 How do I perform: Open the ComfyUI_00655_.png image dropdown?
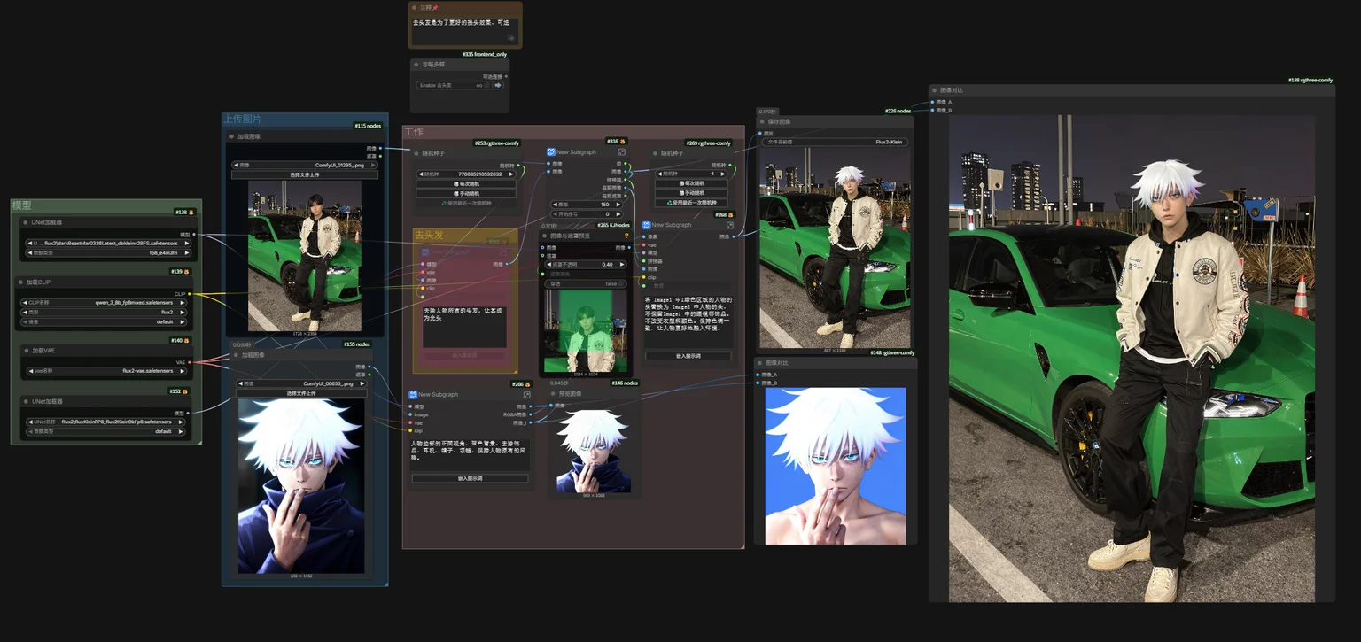point(301,384)
